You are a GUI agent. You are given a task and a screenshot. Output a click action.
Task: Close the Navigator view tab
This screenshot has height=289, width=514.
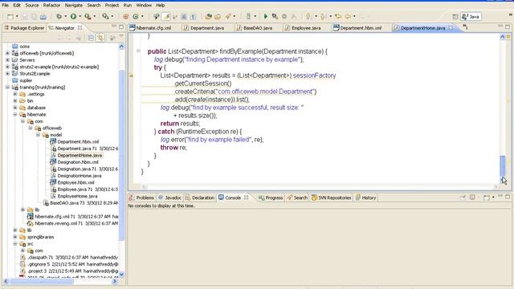[x=80, y=28]
